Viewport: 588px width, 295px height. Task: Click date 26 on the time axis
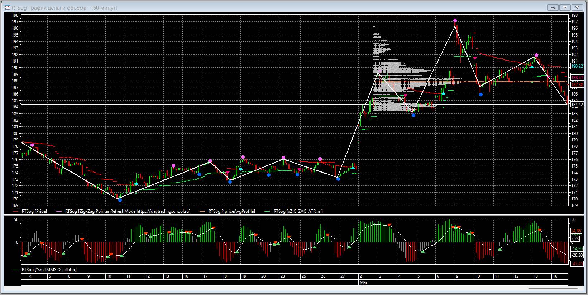coord(323,276)
